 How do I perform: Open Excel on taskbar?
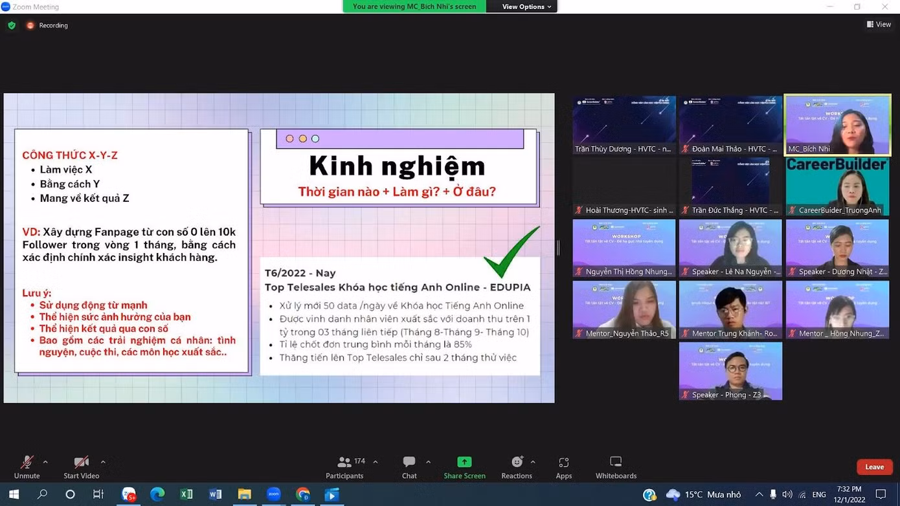pyautogui.click(x=186, y=494)
